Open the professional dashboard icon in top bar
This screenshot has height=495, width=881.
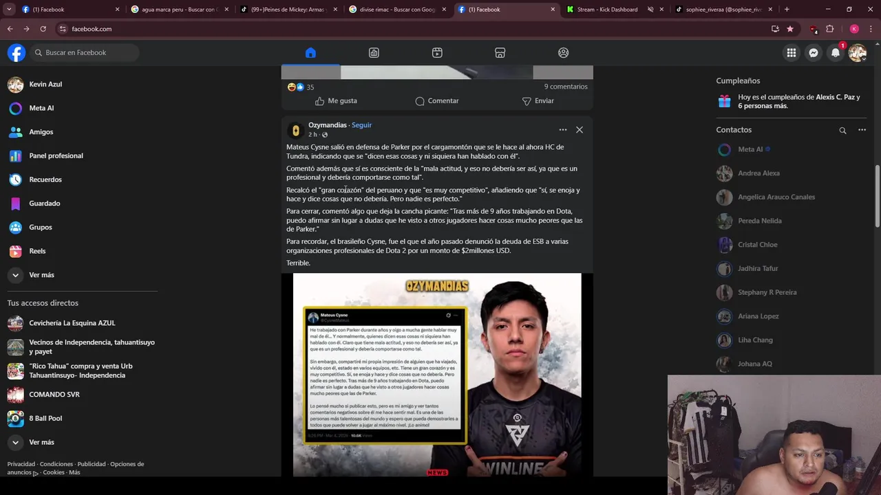(374, 53)
